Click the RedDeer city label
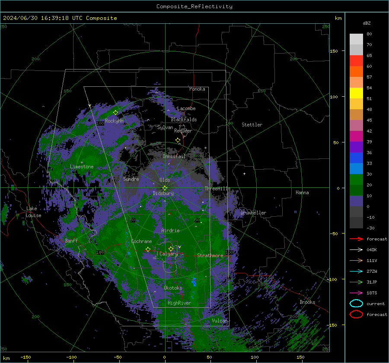389x363 pixels. pyautogui.click(x=183, y=131)
